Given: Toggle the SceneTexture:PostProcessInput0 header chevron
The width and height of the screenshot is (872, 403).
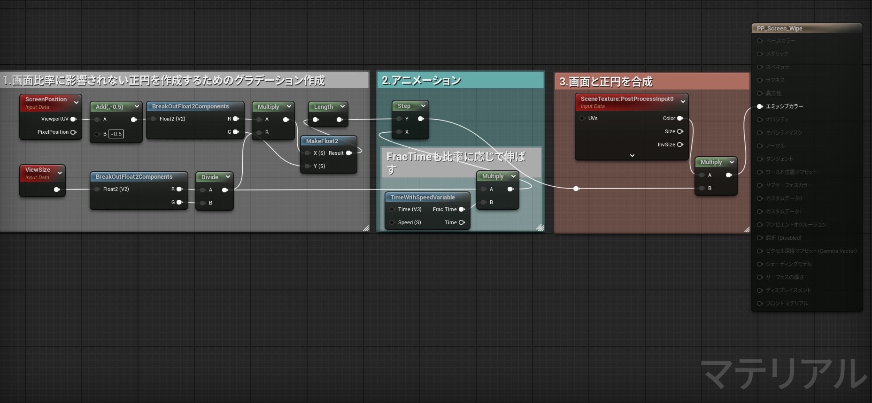Looking at the screenshot, I should point(683,102).
